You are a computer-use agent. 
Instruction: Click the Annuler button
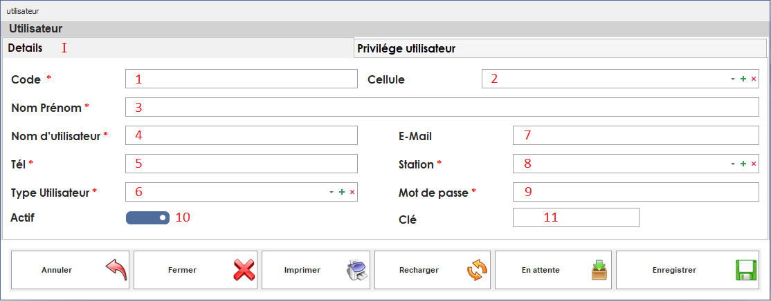click(x=70, y=270)
